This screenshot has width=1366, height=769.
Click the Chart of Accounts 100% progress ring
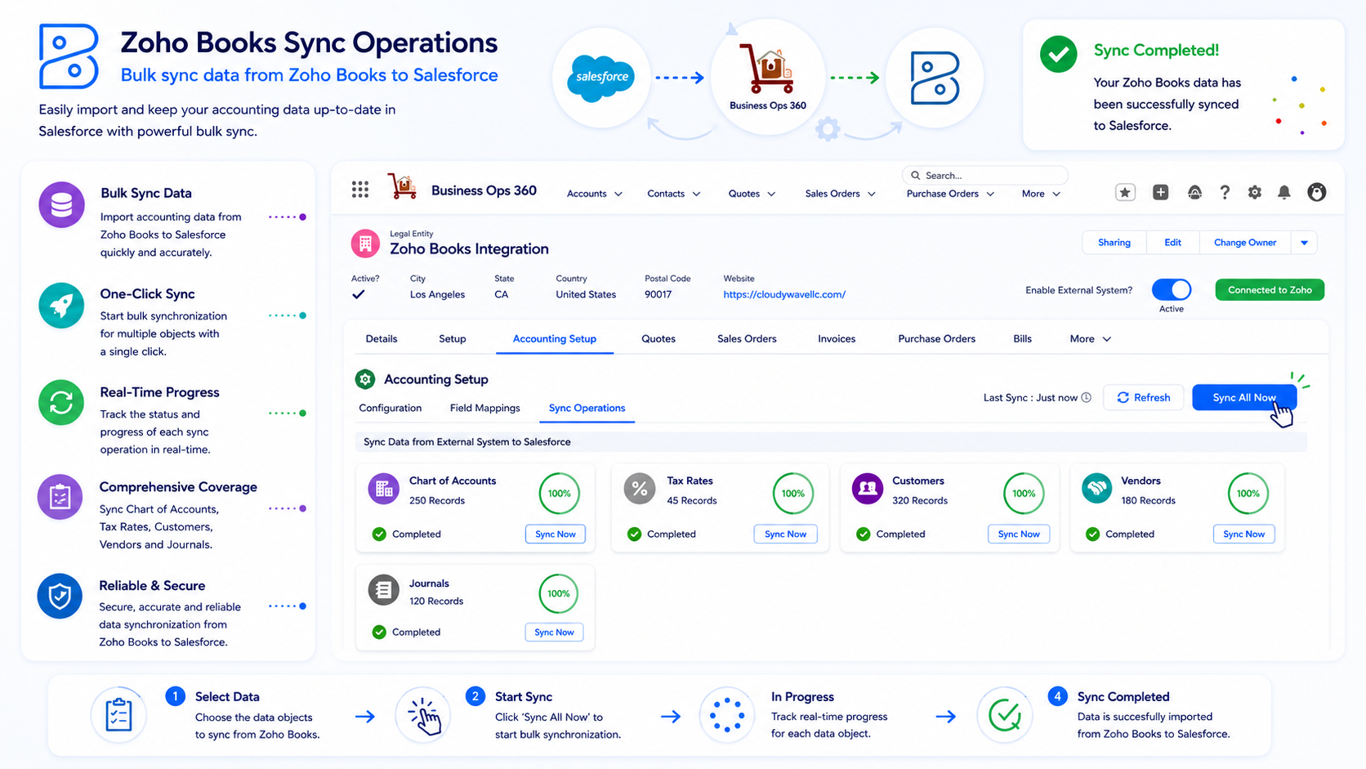pos(560,494)
